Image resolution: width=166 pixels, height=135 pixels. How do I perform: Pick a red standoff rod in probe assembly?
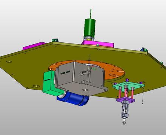(120, 93)
